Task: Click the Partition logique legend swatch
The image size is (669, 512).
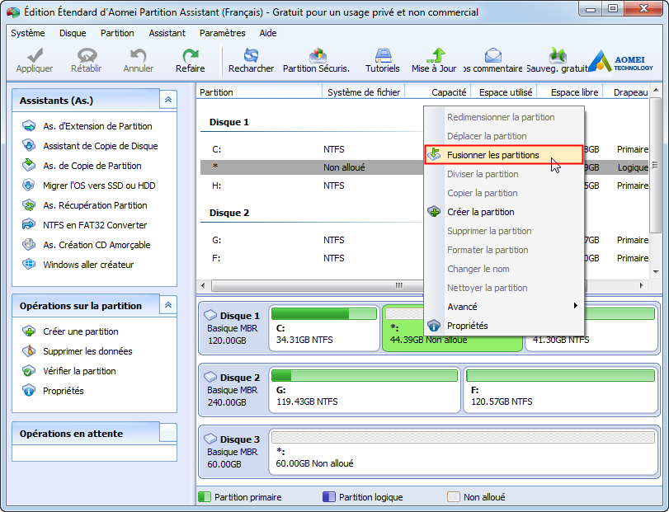Action: 329,497
